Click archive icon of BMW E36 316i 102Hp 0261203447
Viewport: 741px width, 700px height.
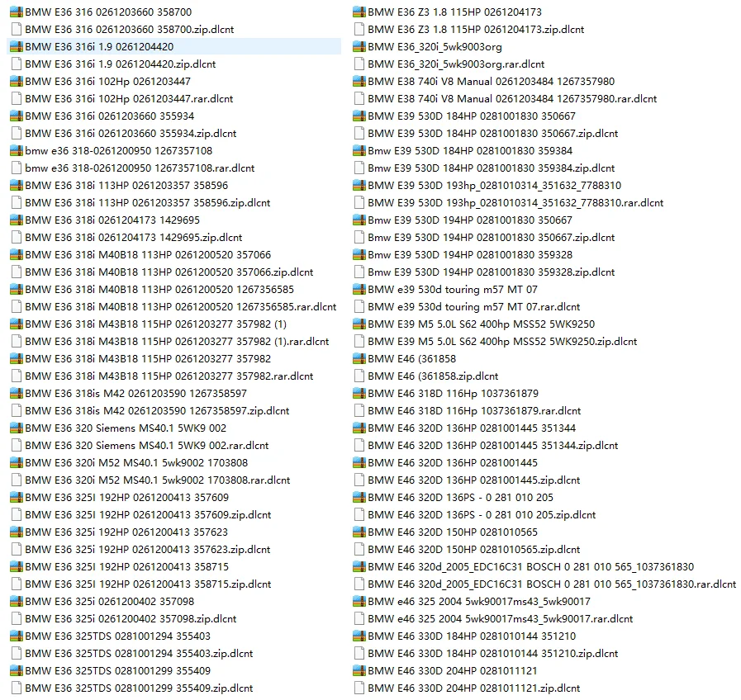pos(16,81)
